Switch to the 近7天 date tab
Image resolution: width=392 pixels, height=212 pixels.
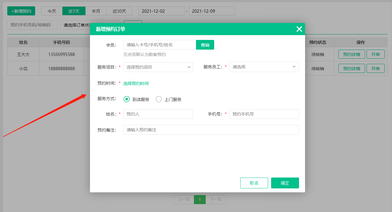click(x=74, y=11)
